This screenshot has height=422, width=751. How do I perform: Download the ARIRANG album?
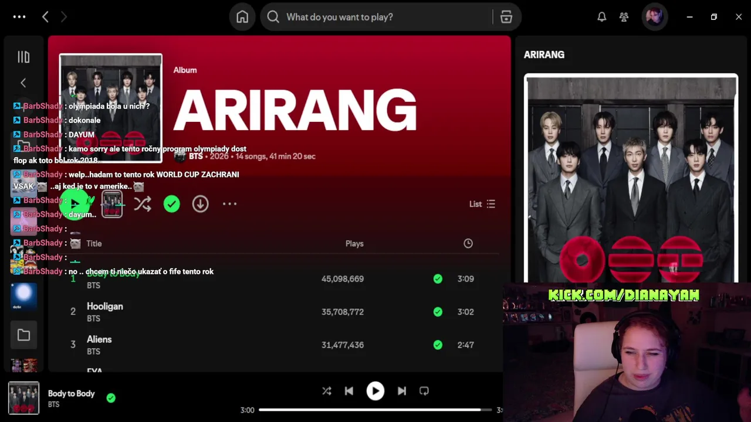click(200, 204)
